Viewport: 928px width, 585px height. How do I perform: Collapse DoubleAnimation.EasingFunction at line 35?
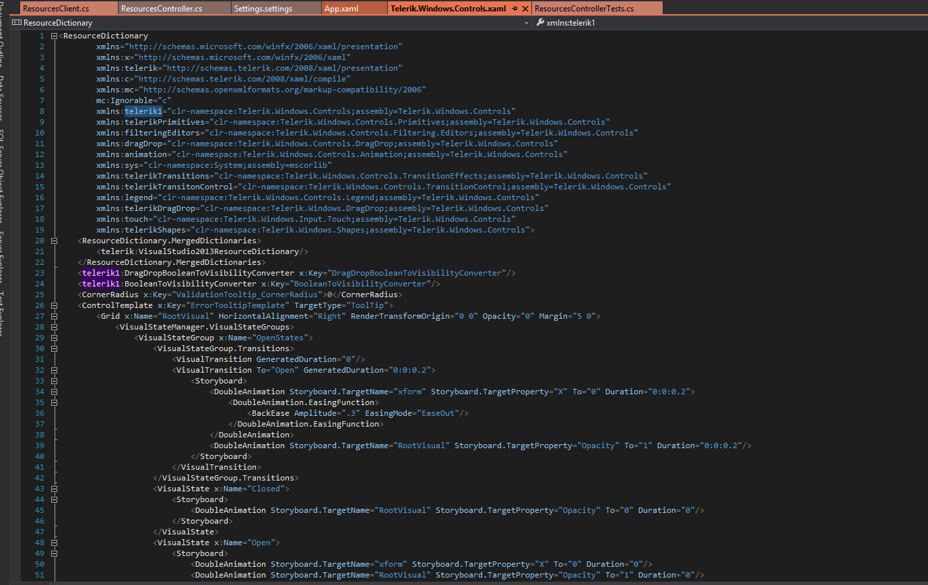click(54, 402)
